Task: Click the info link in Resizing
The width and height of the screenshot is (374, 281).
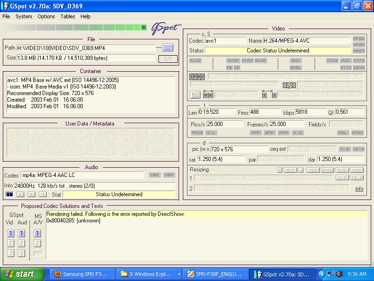Action: coord(359,189)
